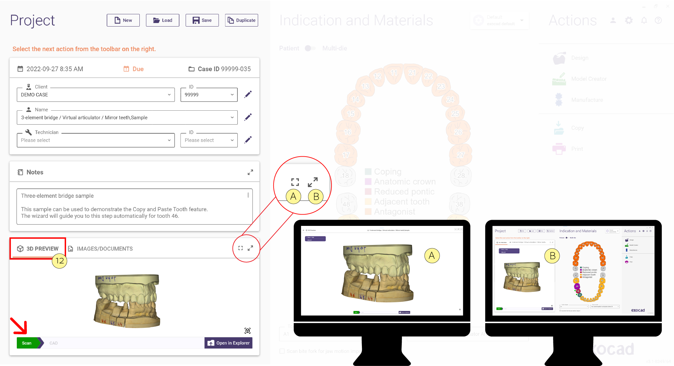Open the project date calendar icon

click(20, 69)
